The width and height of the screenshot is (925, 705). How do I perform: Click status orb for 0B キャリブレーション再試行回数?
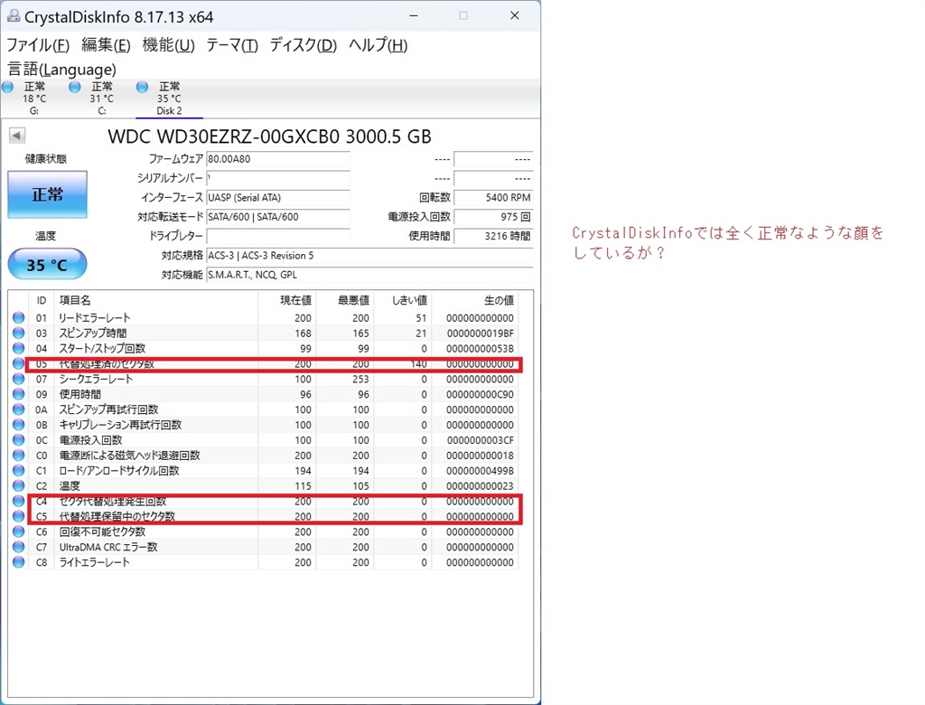click(18, 425)
